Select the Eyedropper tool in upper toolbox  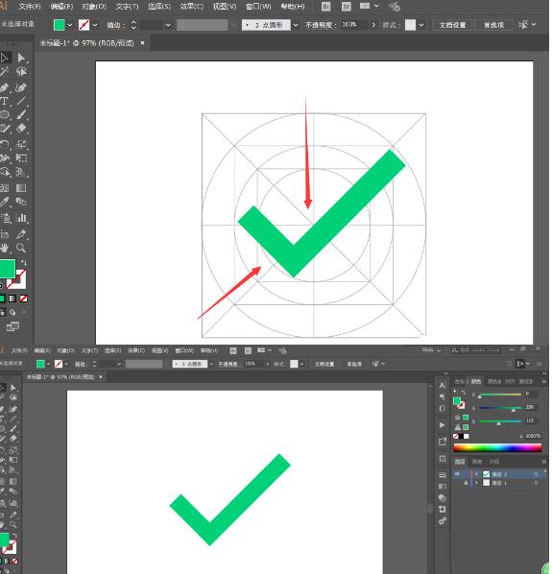[5, 202]
